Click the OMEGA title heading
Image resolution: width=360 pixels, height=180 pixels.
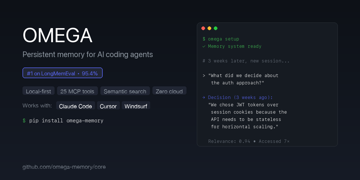point(57,36)
